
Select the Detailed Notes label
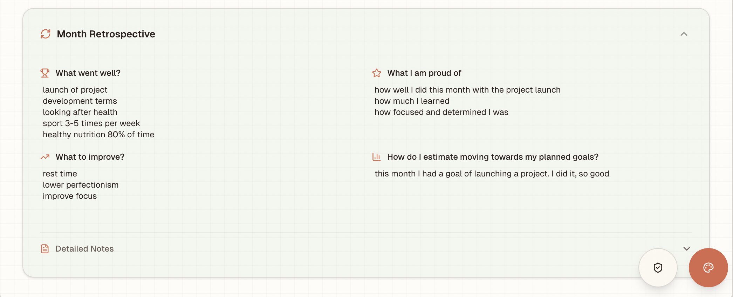click(x=84, y=248)
